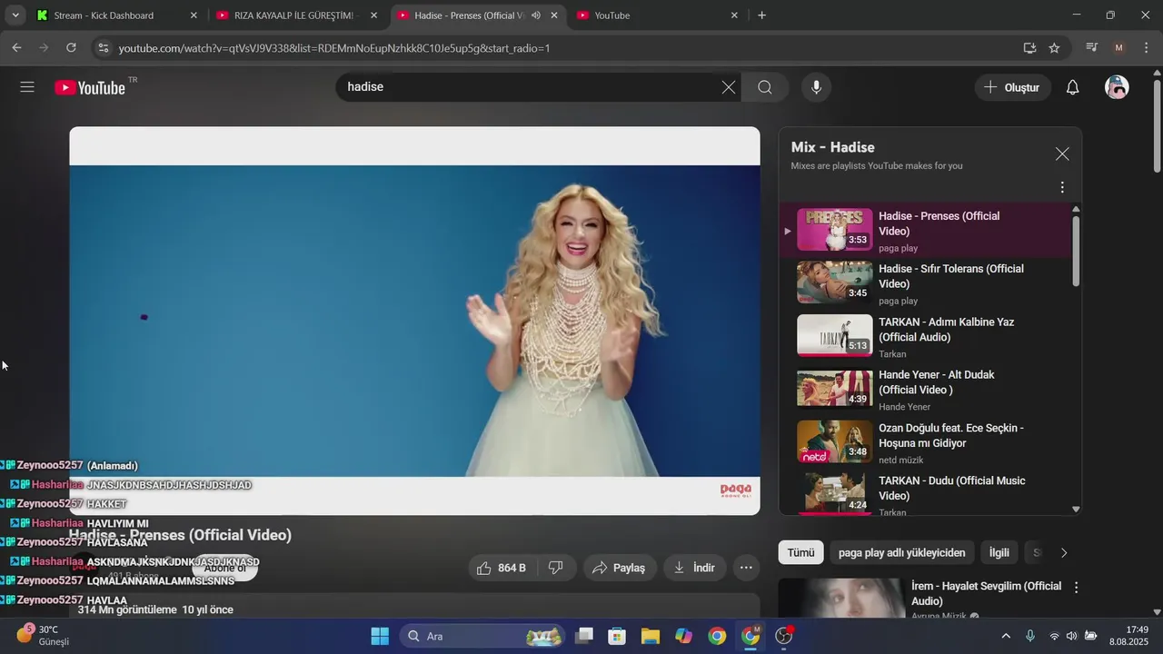Open the account avatar menu
This screenshot has height=654, width=1163.
pyautogui.click(x=1117, y=87)
